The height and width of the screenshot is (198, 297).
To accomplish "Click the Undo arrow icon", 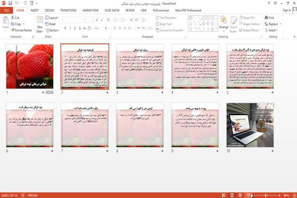I will coord(17,3).
